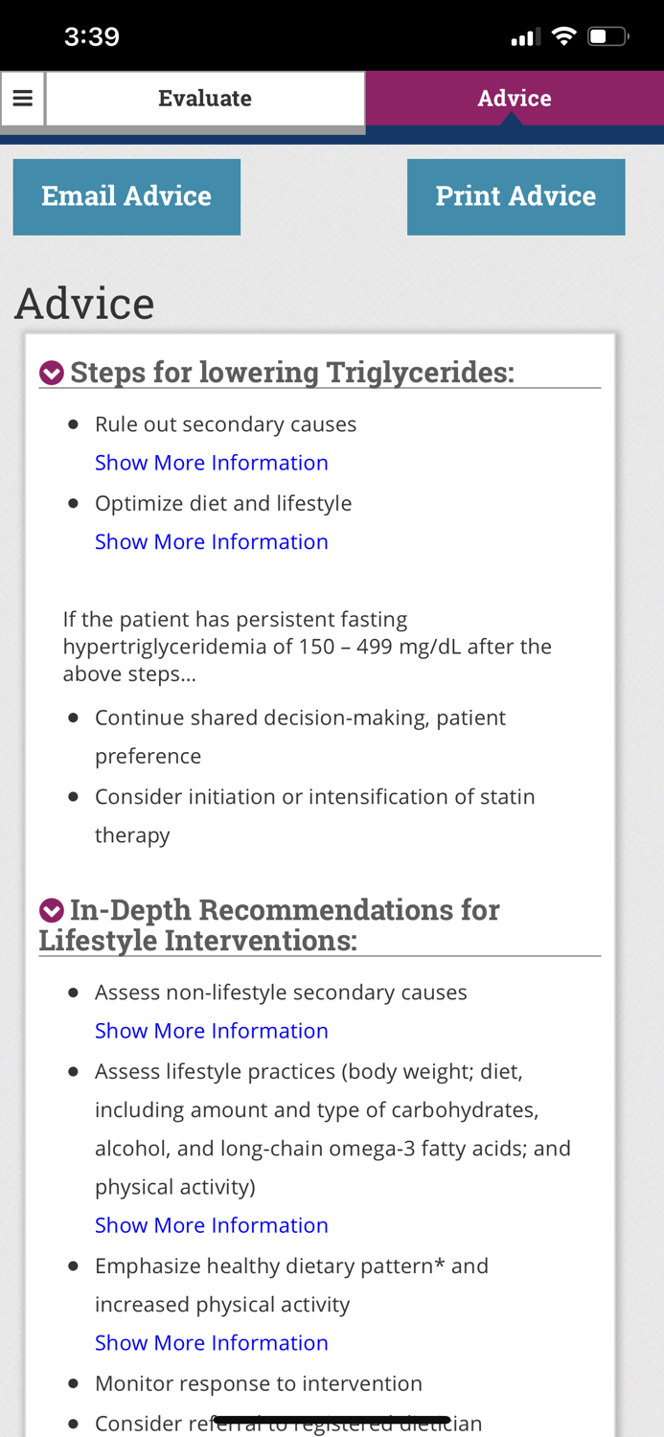The width and height of the screenshot is (664, 1437).
Task: Click the Print Advice button
Action: click(x=516, y=196)
